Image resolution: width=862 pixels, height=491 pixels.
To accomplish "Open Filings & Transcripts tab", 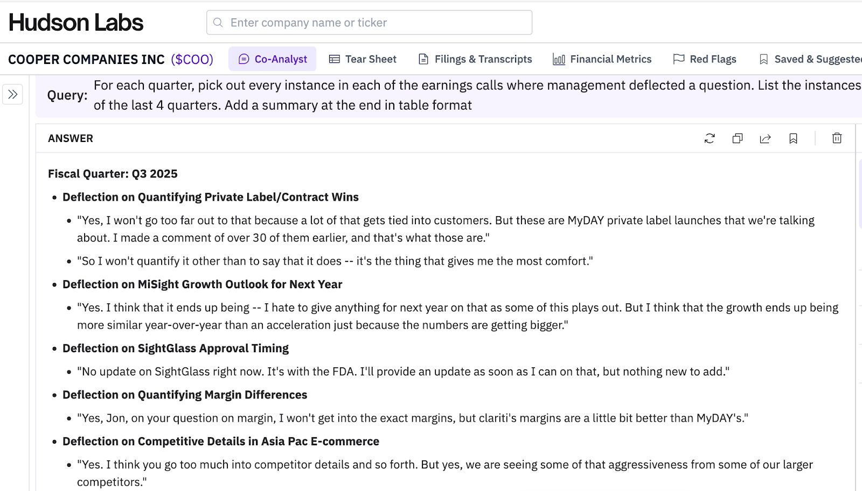I will click(x=475, y=59).
